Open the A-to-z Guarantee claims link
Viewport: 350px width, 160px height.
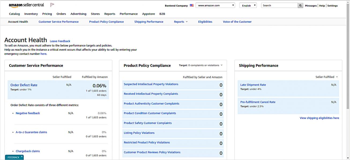click(x=31, y=132)
